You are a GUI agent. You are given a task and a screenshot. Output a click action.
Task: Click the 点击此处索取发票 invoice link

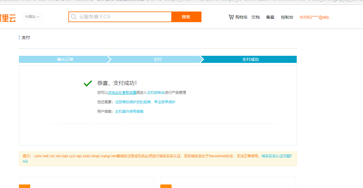tap(122, 93)
